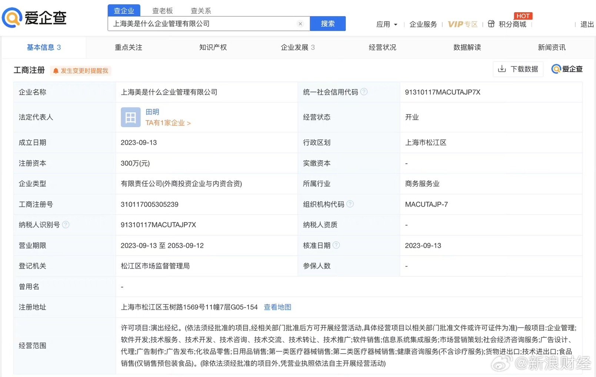
Task: Click the 发生变更时提醒我 reminder button
Action: pos(81,71)
